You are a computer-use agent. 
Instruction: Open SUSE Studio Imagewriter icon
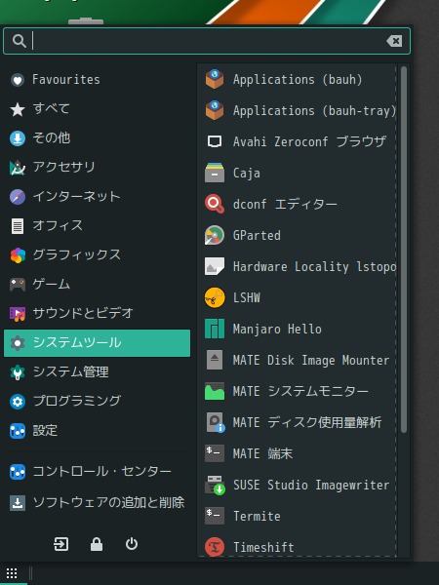215,485
